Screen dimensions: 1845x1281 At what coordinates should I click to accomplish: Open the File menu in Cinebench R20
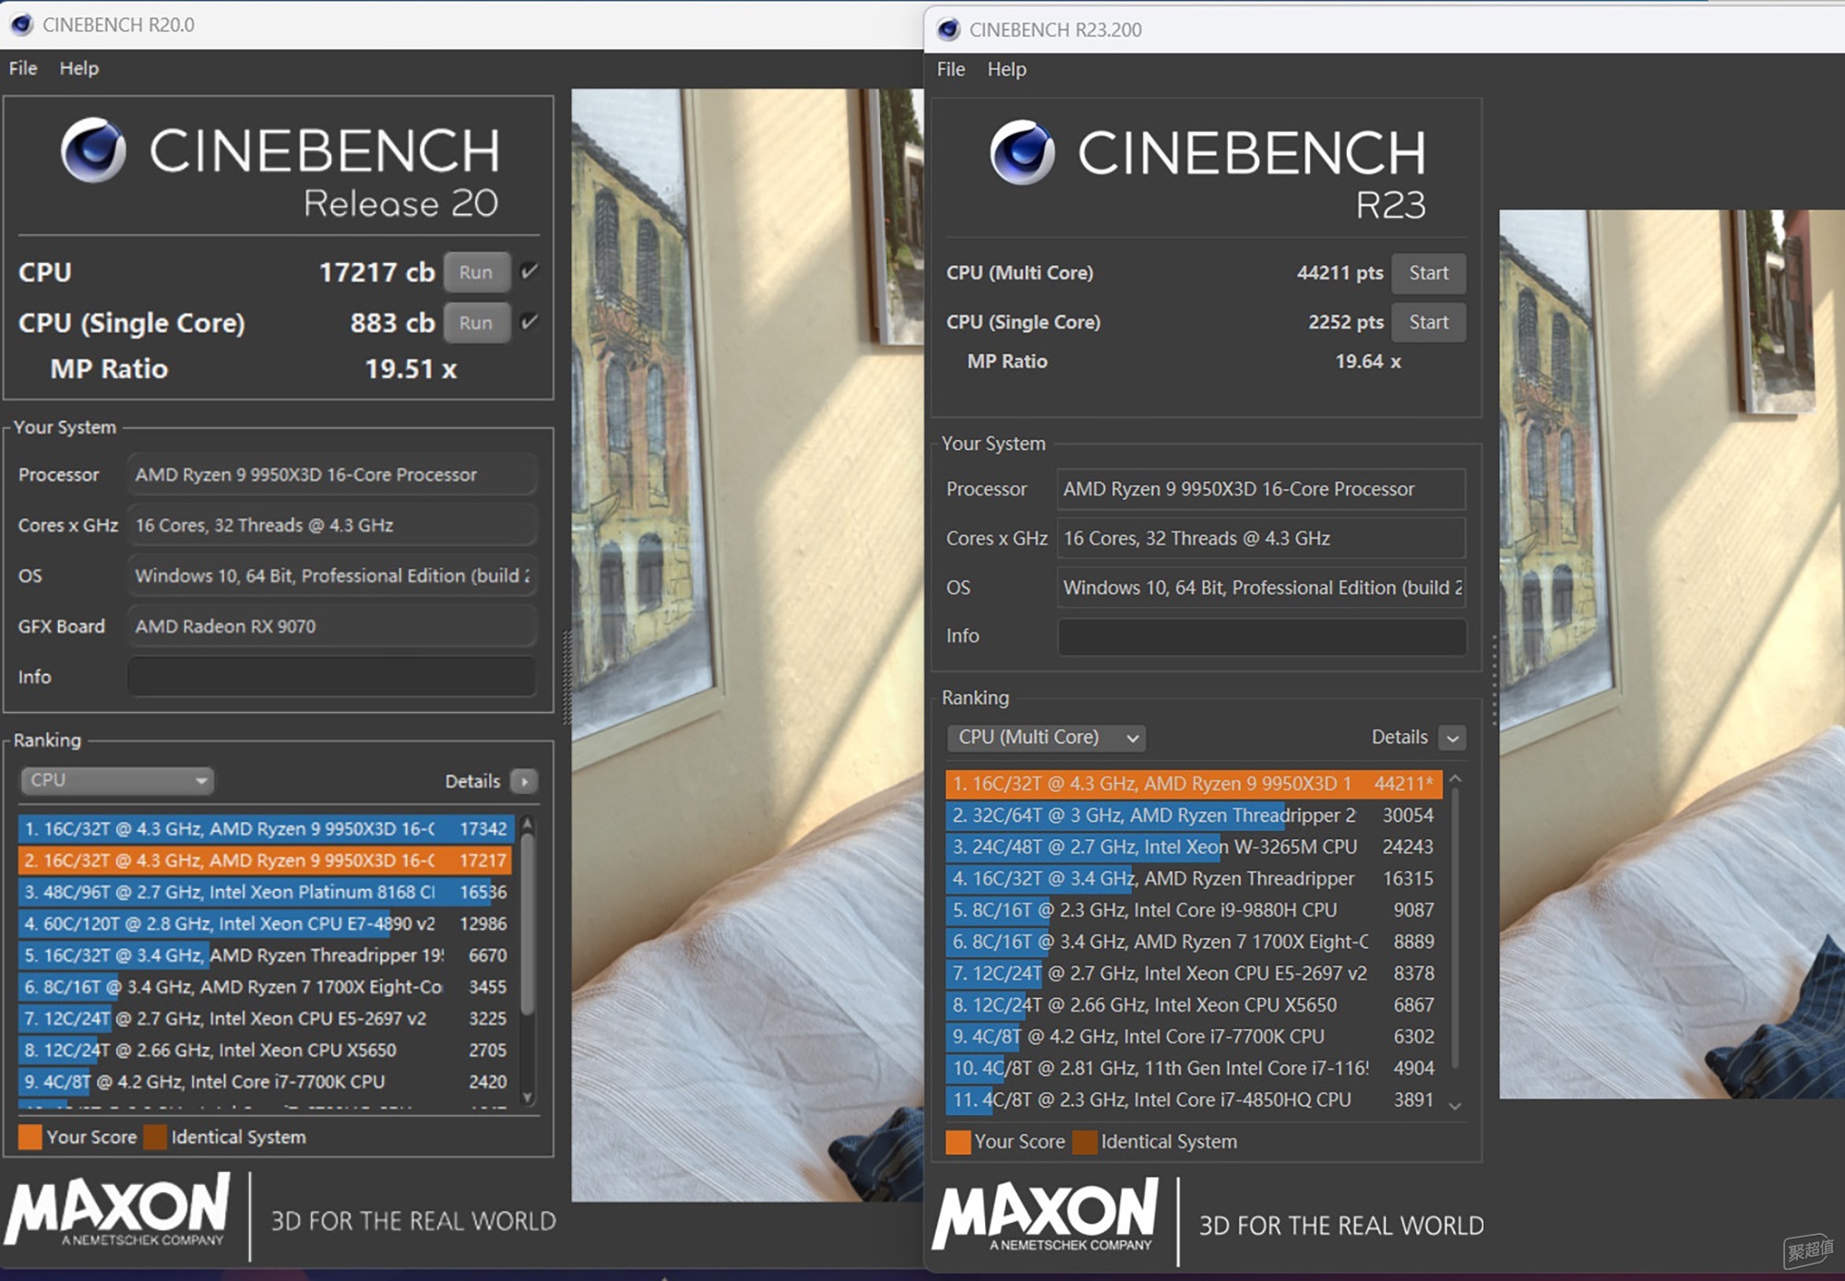click(23, 68)
